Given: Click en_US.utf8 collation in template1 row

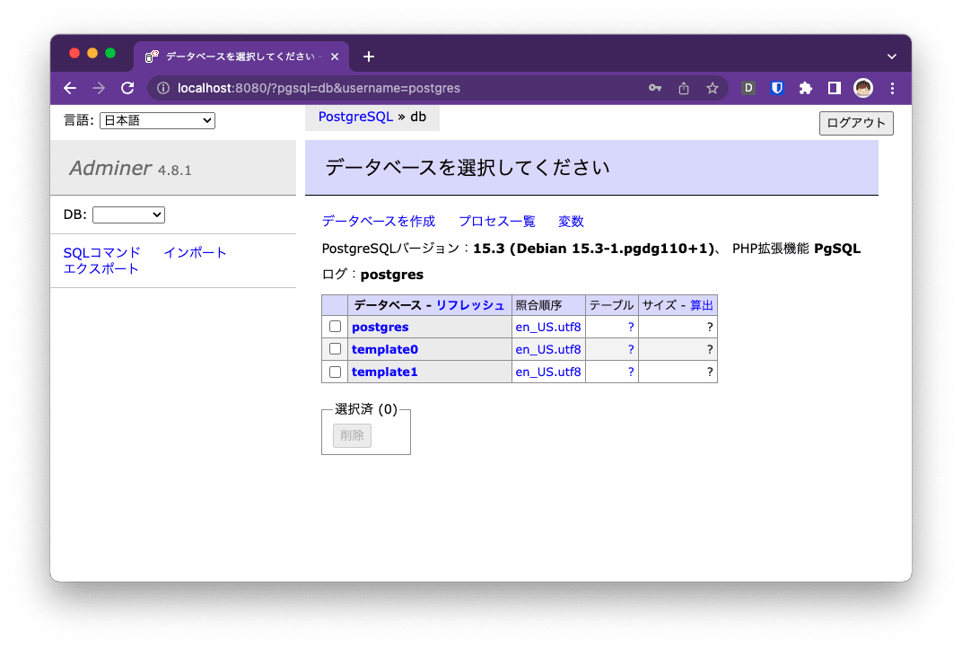Looking at the screenshot, I should coord(548,372).
